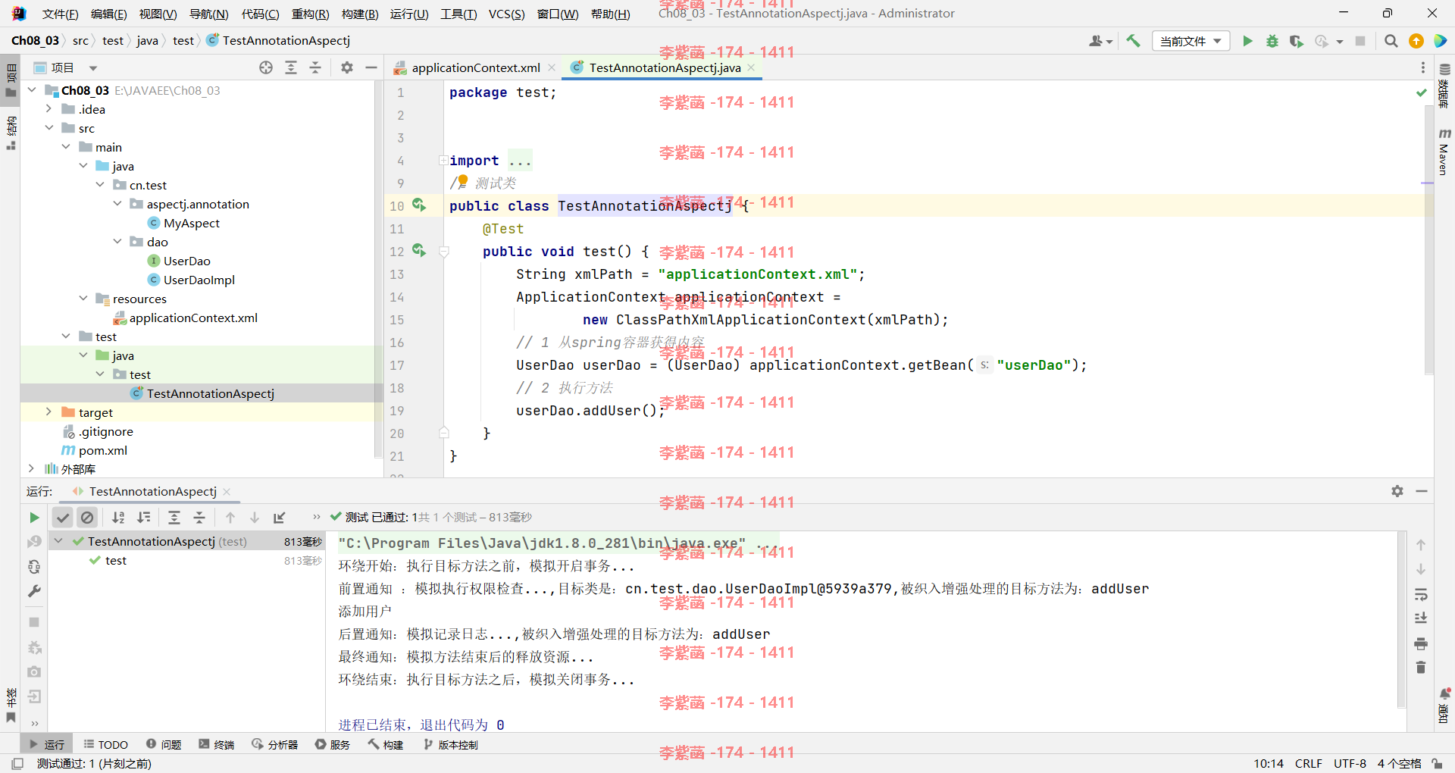Expand the 外部库 external libraries node

(32, 469)
